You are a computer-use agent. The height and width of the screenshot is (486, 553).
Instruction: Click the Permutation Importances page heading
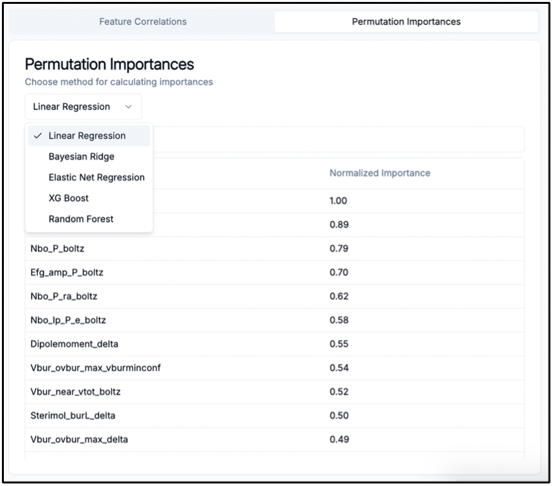click(109, 64)
